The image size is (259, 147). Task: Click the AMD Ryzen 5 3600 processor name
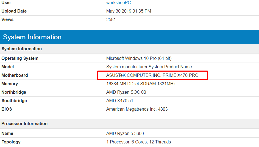pyautogui.click(x=125, y=134)
